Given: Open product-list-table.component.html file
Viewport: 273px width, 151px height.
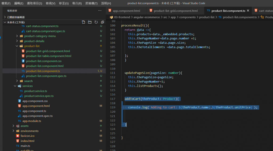Looking at the screenshot, I should pyautogui.click(x=49, y=56).
